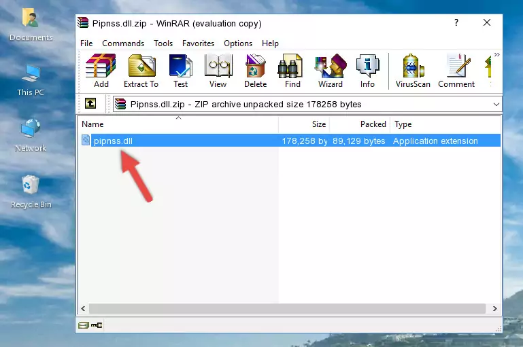Open the Favorites menu
The height and width of the screenshot is (347, 523).
pyautogui.click(x=198, y=43)
